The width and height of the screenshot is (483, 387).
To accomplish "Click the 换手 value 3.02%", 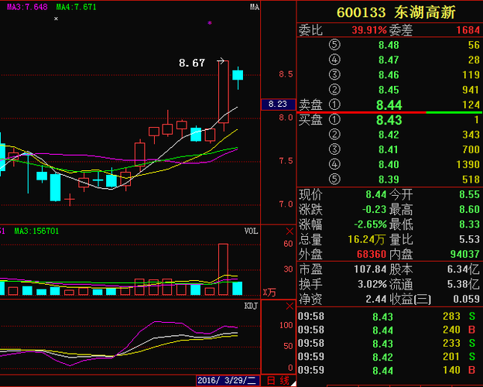I will 372,284.
